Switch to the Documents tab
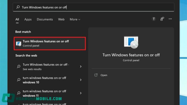The height and width of the screenshot is (105, 187). point(45,19)
